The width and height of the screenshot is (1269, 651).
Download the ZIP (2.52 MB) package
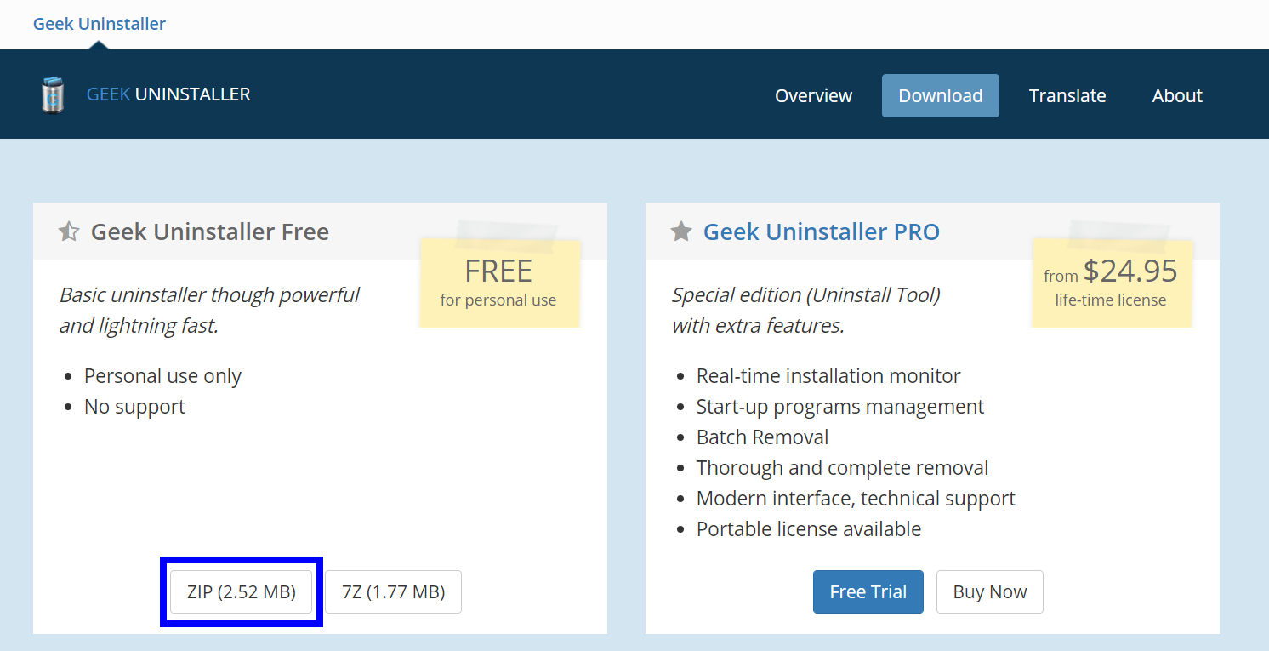[242, 591]
